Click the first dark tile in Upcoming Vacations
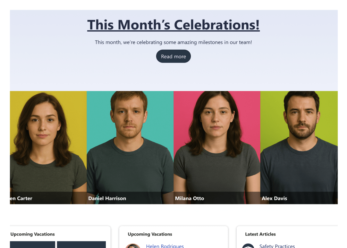The height and width of the screenshot is (248, 347). [33, 245]
